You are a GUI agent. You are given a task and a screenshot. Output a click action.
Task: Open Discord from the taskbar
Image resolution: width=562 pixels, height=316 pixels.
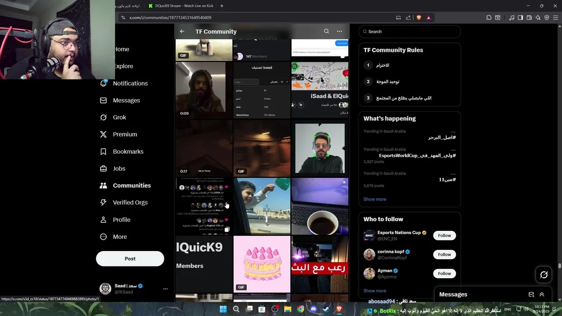click(x=313, y=309)
